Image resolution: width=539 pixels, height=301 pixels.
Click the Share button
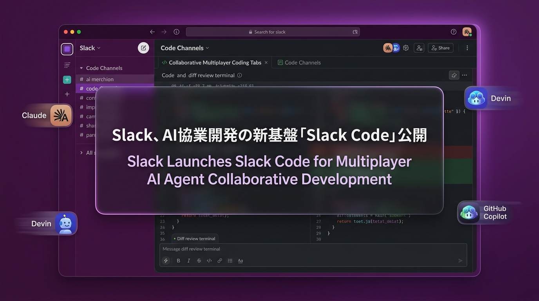click(440, 48)
